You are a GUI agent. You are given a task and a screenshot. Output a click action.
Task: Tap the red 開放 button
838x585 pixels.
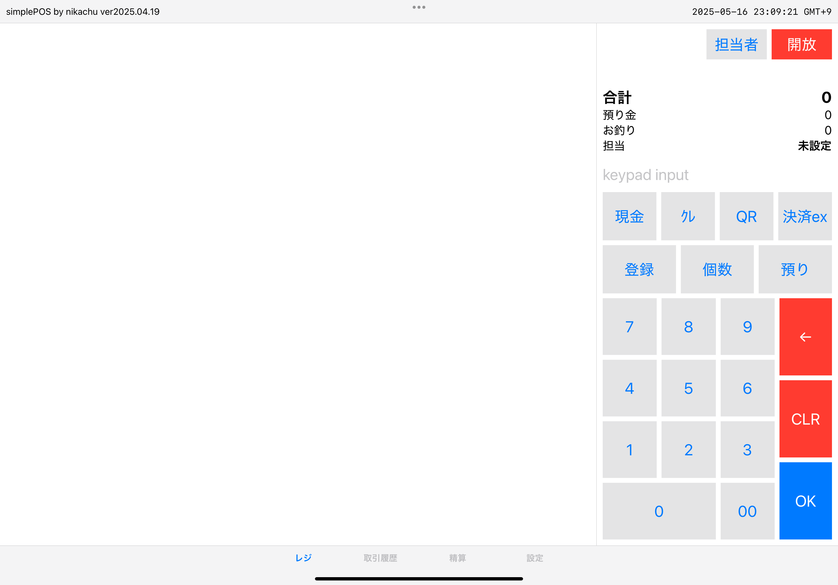point(801,45)
